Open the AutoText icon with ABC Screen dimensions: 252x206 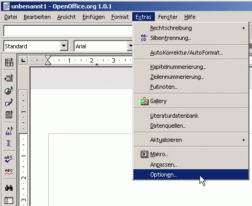click(9, 131)
